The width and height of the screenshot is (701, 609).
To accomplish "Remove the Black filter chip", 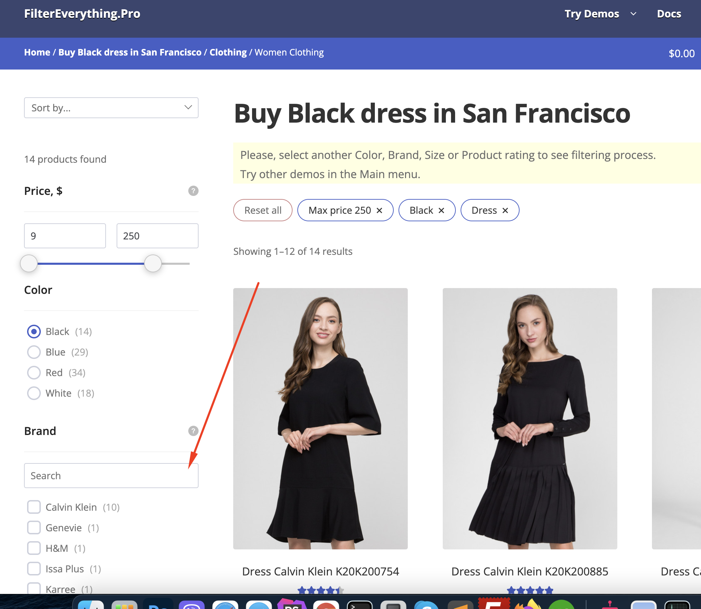I will (x=441, y=210).
